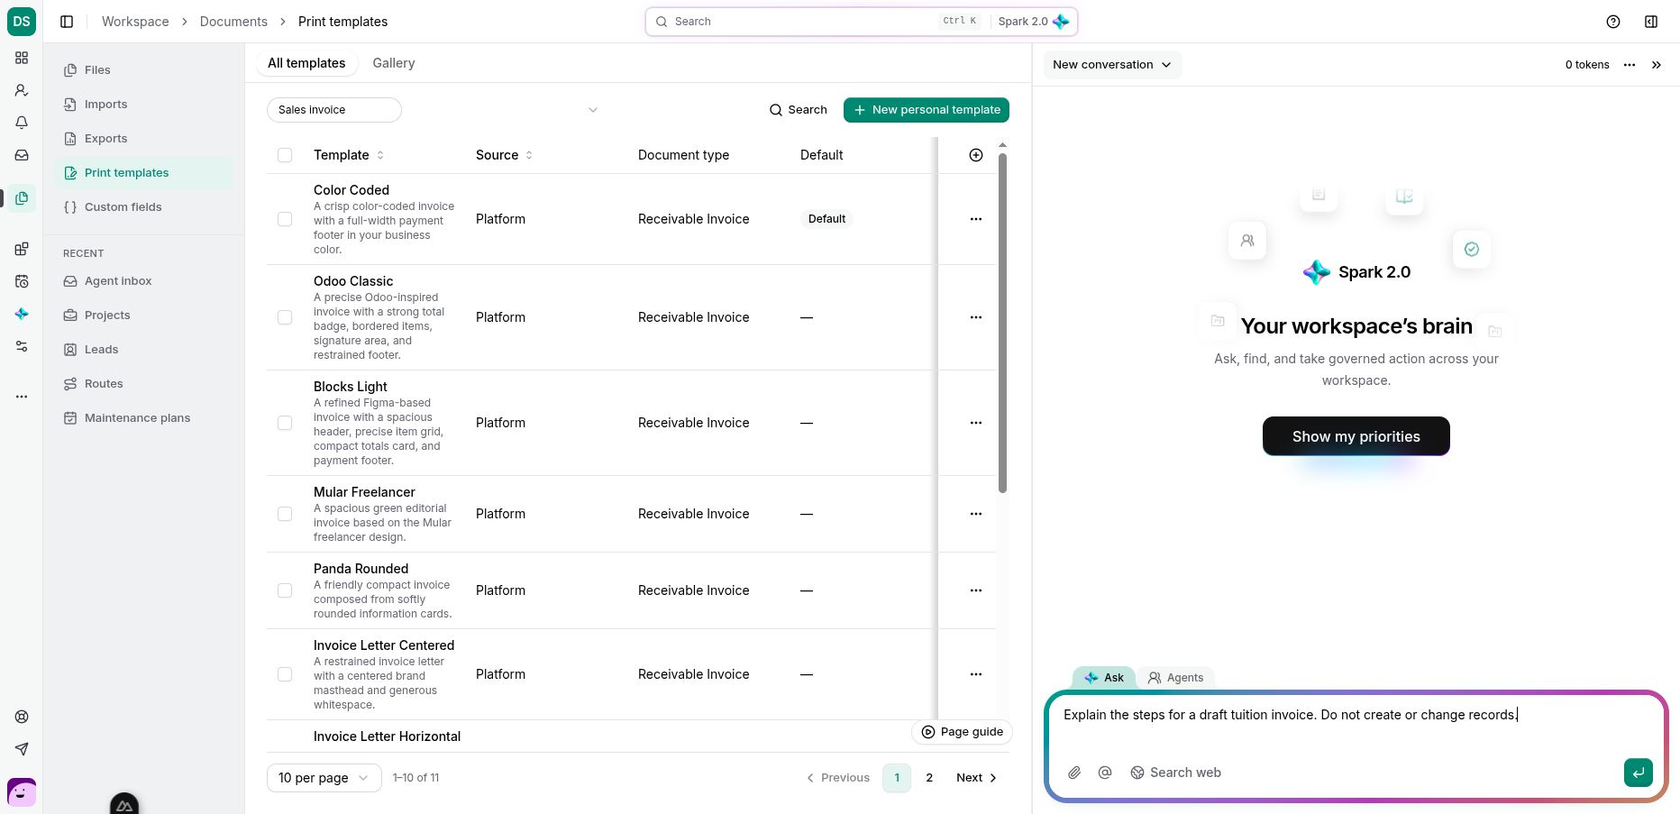Switch to the All templates tab

tap(306, 63)
